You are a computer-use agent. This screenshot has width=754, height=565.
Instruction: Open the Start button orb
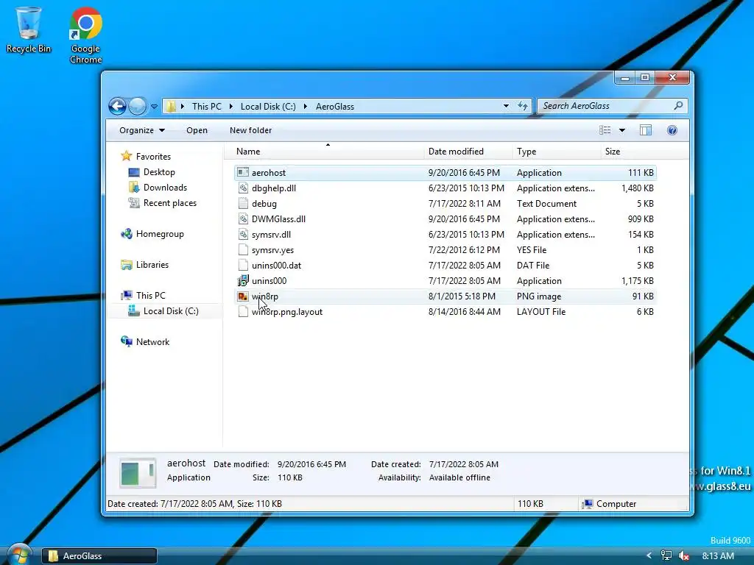19,555
